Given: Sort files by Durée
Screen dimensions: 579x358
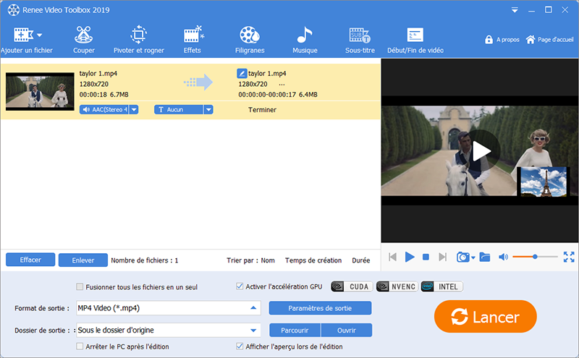Looking at the screenshot, I should click(x=360, y=260).
